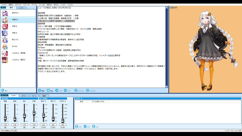Open the 表示(V) menu
The height and width of the screenshot is (136, 242).
[x=56, y=5]
